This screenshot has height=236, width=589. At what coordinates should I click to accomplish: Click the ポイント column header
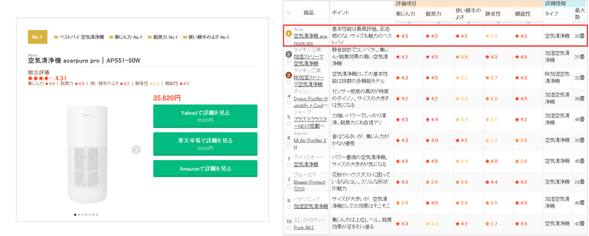(340, 12)
